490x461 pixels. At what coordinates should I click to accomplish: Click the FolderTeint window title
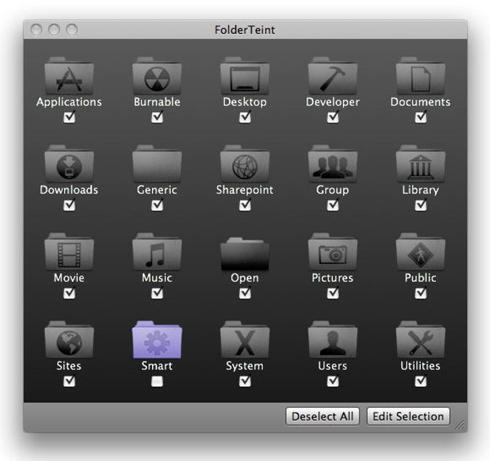coord(245,30)
